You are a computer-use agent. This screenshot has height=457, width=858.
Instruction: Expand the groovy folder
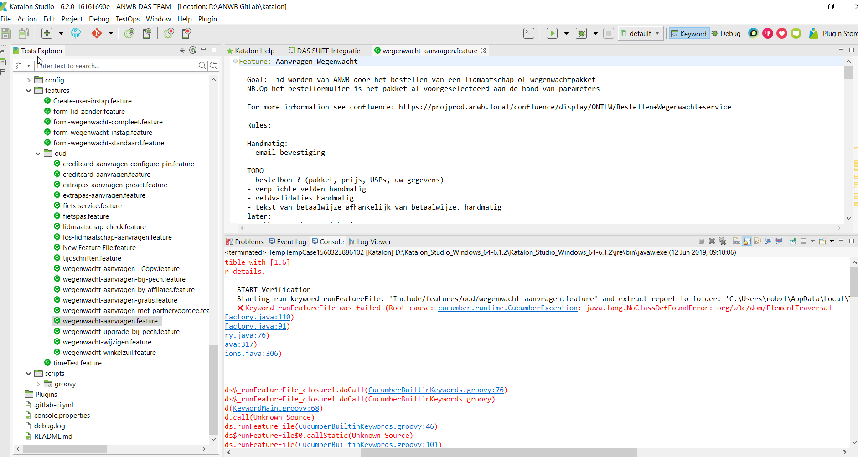click(x=38, y=384)
